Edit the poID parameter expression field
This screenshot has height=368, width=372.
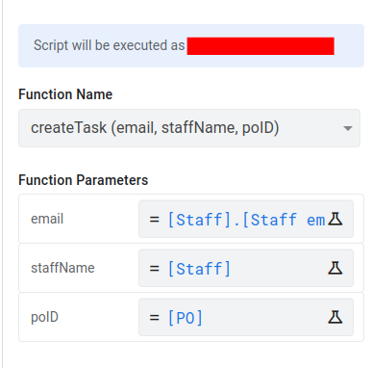(246, 317)
